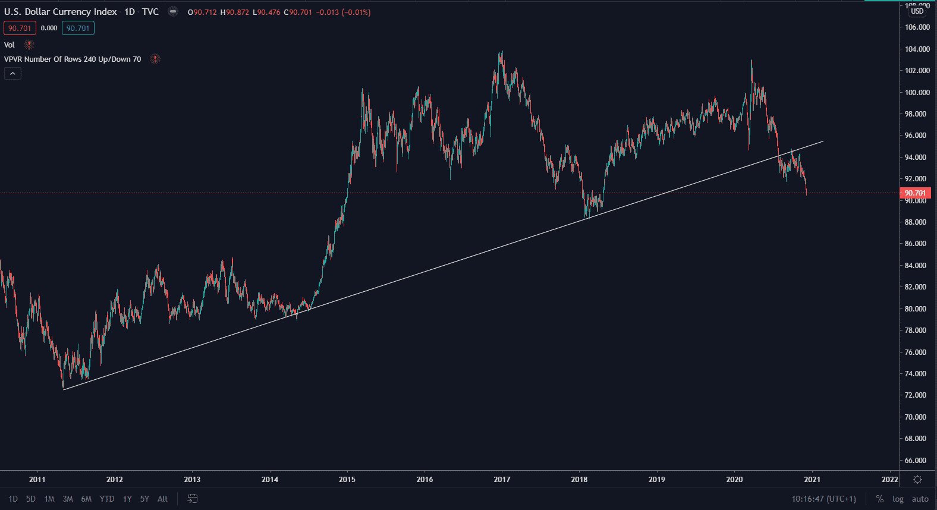This screenshot has width=937, height=510.
Task: Click the Vol indicator error warning icon
Action: pos(29,45)
